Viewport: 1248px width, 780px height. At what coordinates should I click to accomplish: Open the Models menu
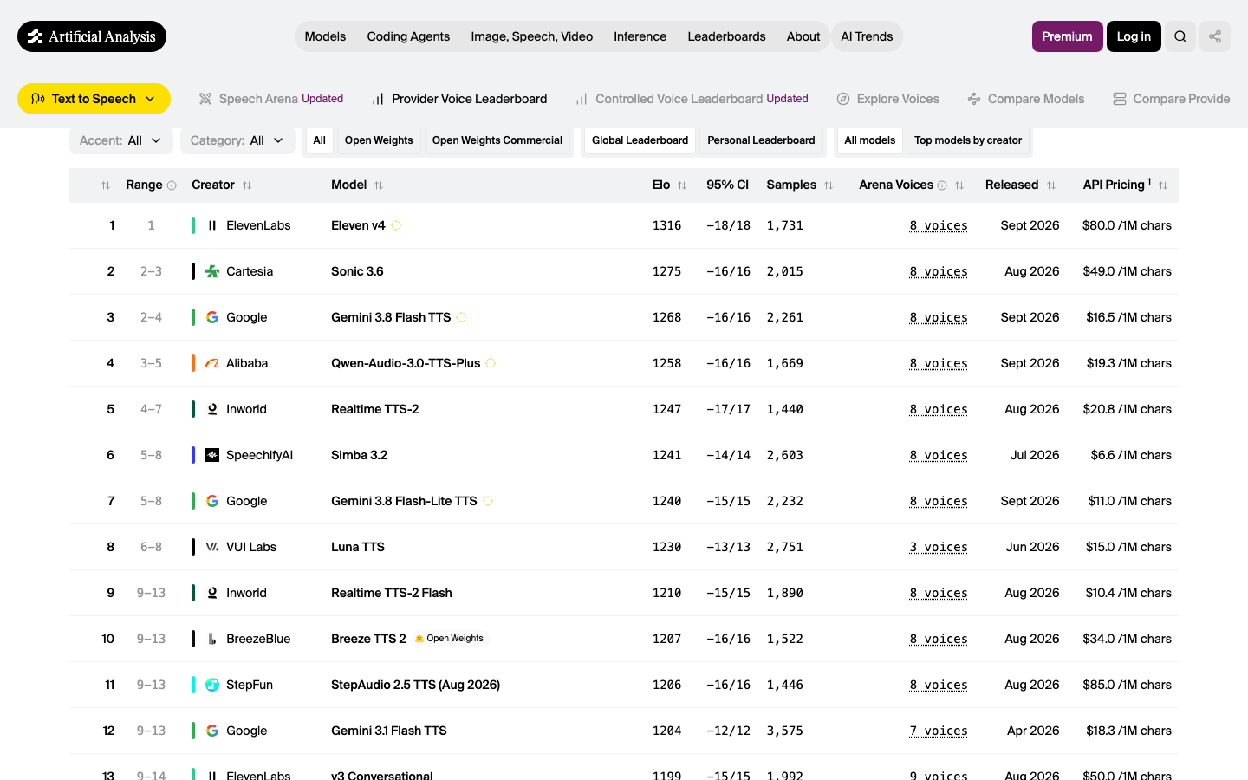[x=325, y=36]
